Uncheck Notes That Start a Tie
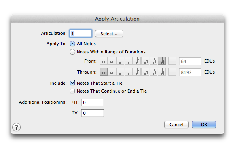The image size is (235, 148). (x=72, y=83)
